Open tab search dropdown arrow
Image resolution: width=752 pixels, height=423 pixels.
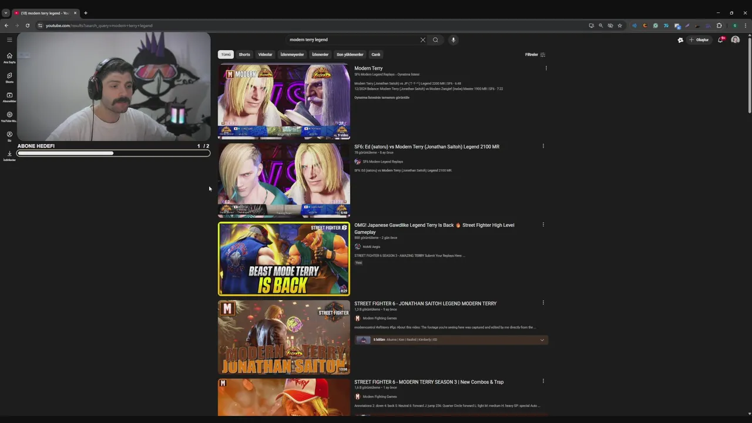click(5, 13)
